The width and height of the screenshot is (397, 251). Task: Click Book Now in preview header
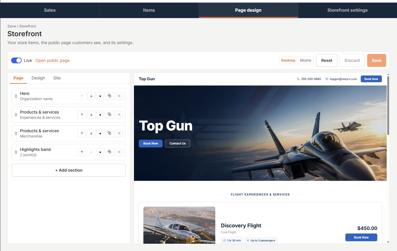(371, 79)
